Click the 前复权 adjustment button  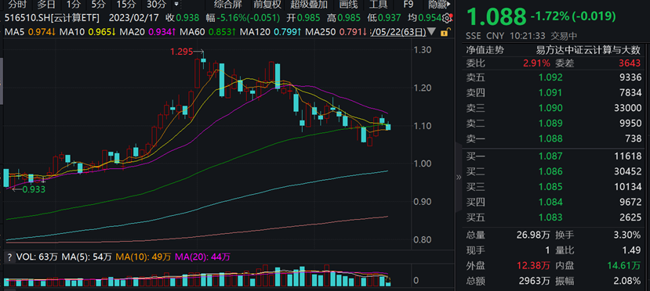coord(267,5)
